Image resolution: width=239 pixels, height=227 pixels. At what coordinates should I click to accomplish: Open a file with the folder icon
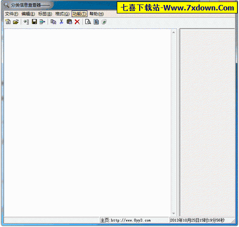16,22
